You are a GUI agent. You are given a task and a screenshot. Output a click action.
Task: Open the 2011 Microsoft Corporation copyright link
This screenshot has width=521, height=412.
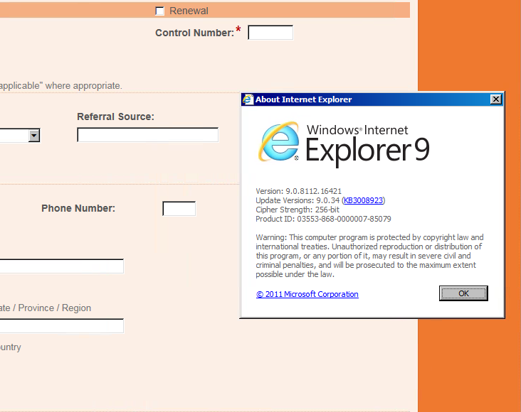click(x=307, y=294)
